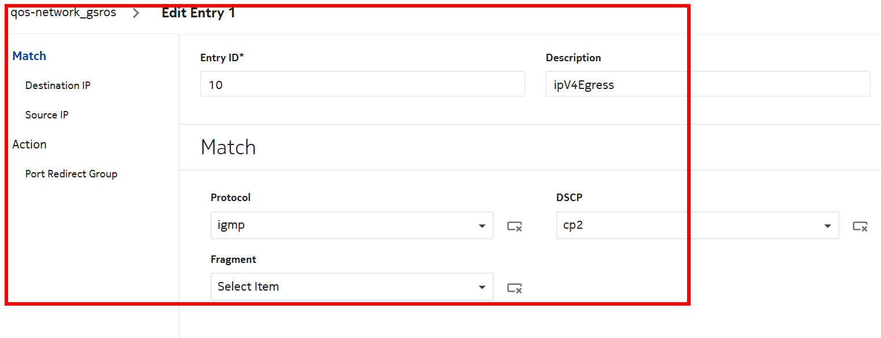Open the Protocol dropdown showing igmp
This screenshot has height=338, width=881.
click(351, 225)
